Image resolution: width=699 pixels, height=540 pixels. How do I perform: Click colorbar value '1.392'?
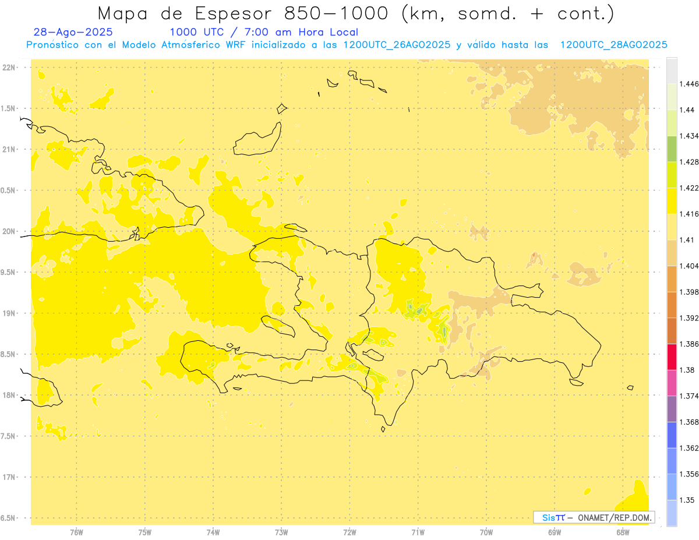(689, 318)
